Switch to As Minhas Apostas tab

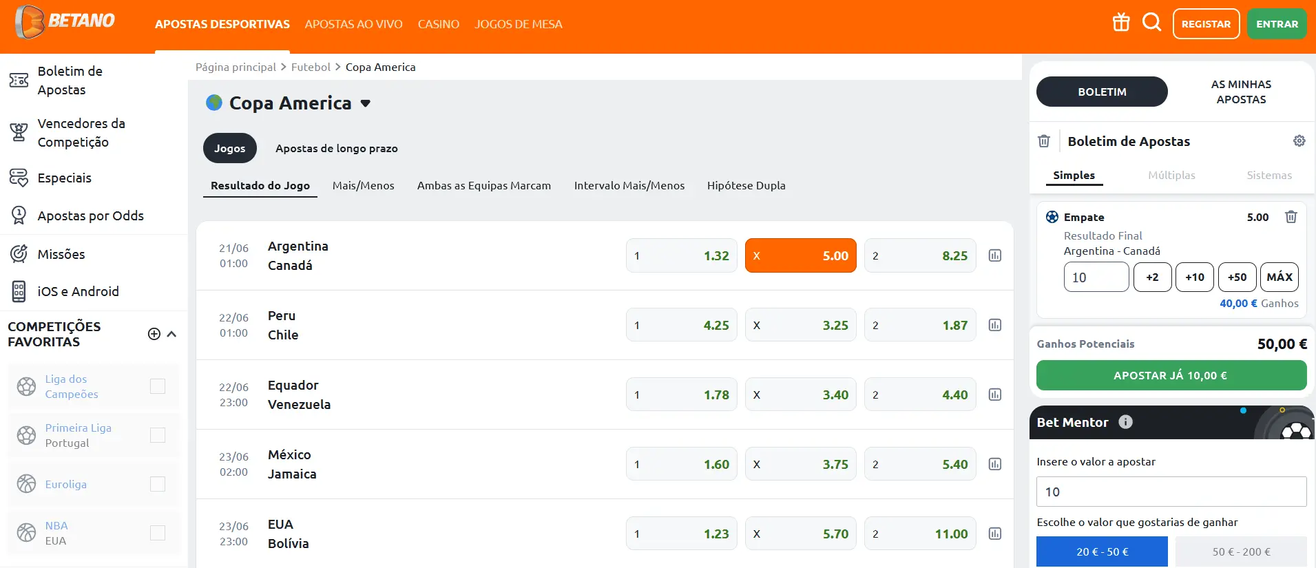pyautogui.click(x=1241, y=92)
